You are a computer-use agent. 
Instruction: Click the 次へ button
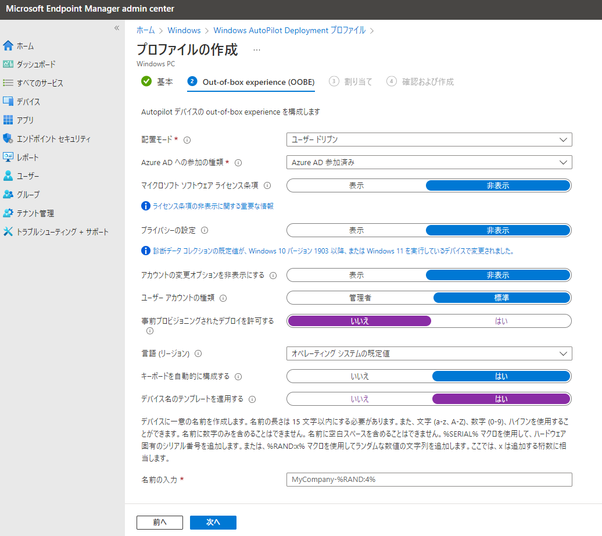click(213, 522)
